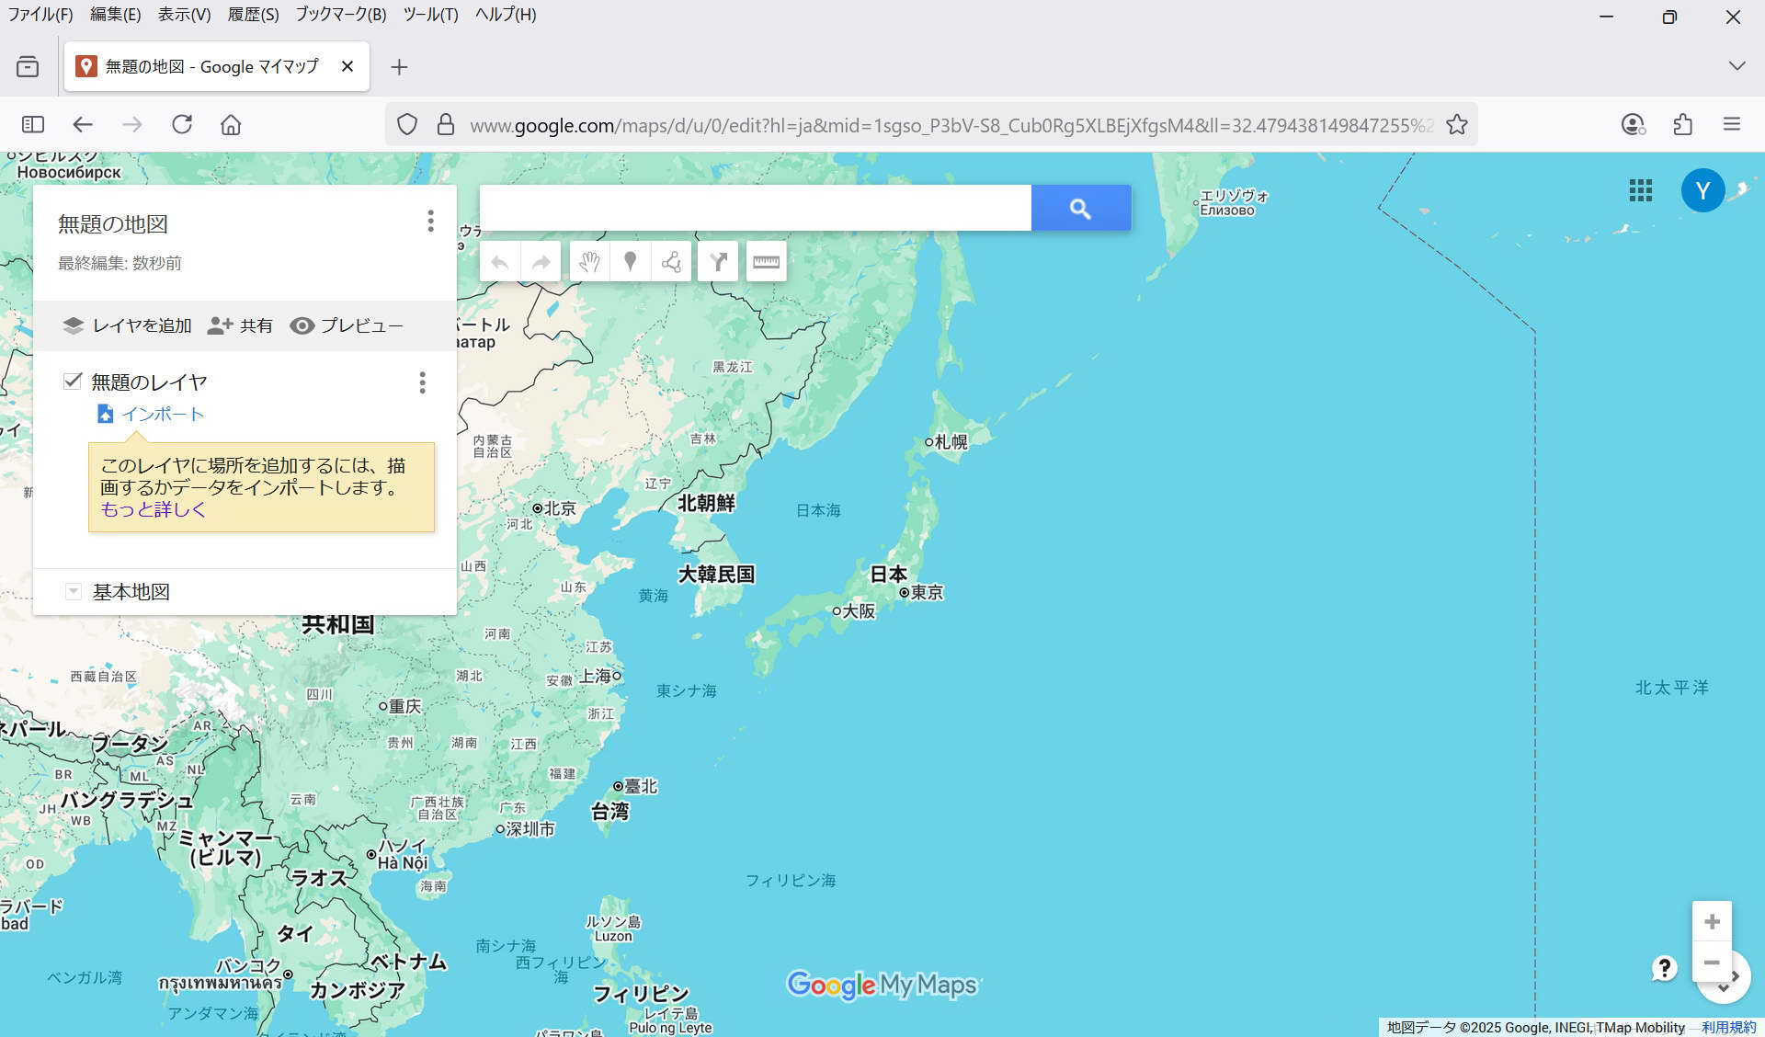The image size is (1765, 1037).
Task: Open the ブックマーク(B) menu
Action: [x=340, y=15]
